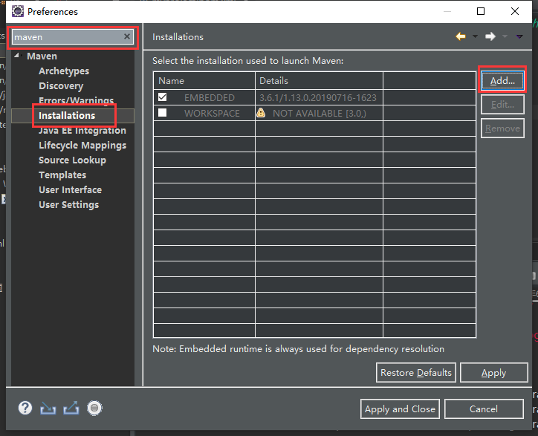
Task: Cancel the Preferences dialog
Action: coord(484,409)
